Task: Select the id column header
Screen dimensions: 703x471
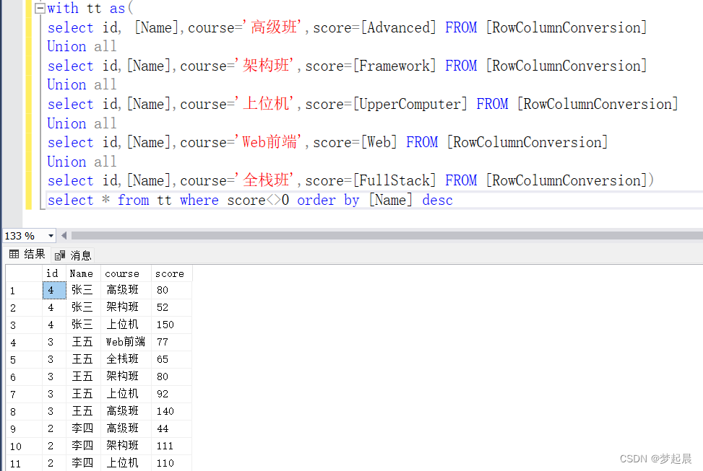Action: click(x=53, y=273)
